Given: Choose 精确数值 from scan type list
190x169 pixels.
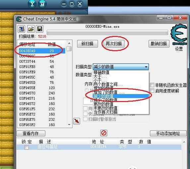Looking at the screenshot, I should coord(102,72).
